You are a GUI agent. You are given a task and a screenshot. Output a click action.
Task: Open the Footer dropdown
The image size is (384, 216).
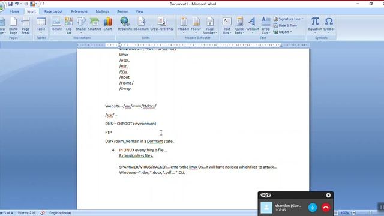(196, 26)
